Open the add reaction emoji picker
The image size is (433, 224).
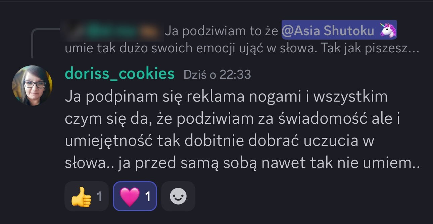[178, 196]
